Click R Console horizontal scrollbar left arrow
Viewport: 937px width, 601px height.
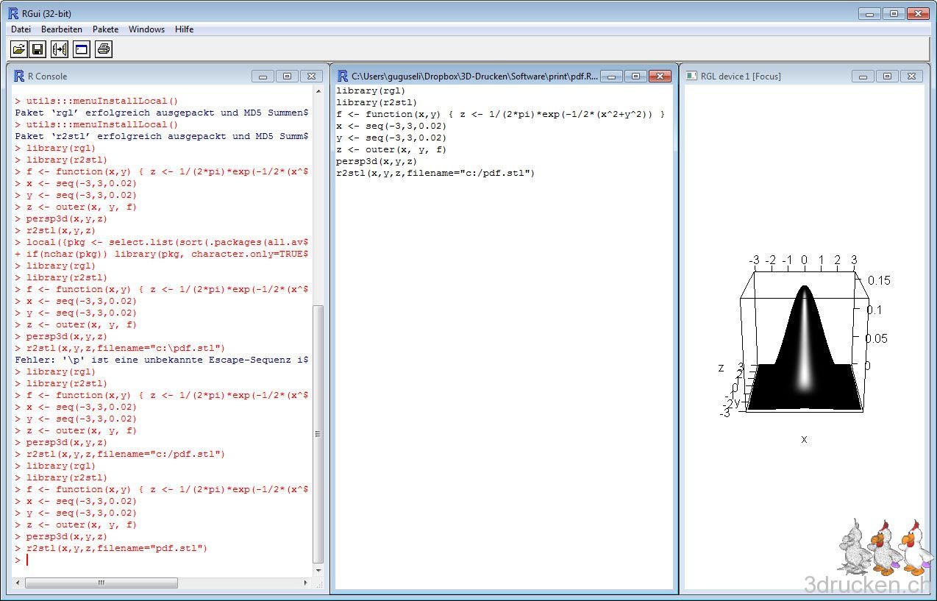coord(18,583)
